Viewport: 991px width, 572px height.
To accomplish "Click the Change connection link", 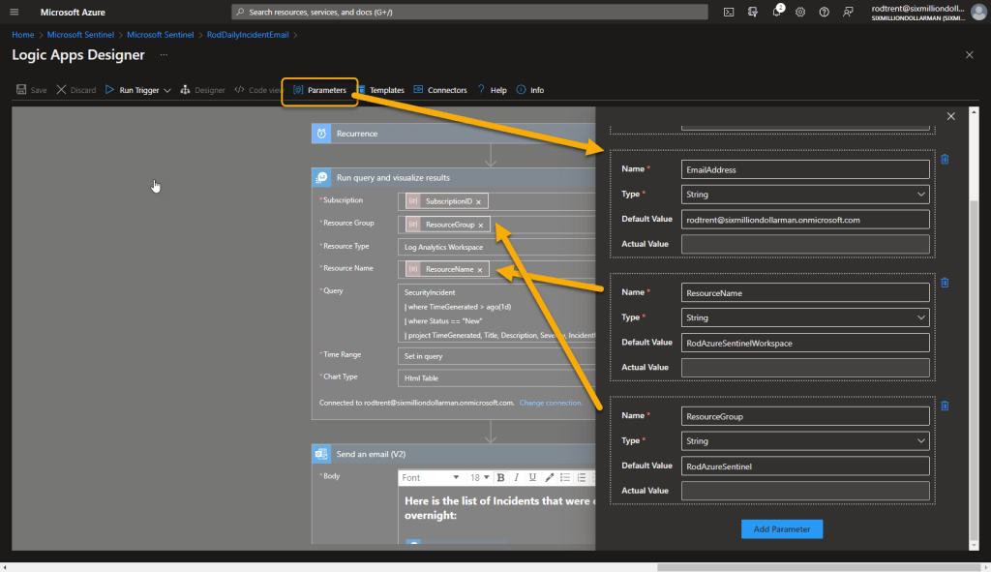I will pos(550,403).
